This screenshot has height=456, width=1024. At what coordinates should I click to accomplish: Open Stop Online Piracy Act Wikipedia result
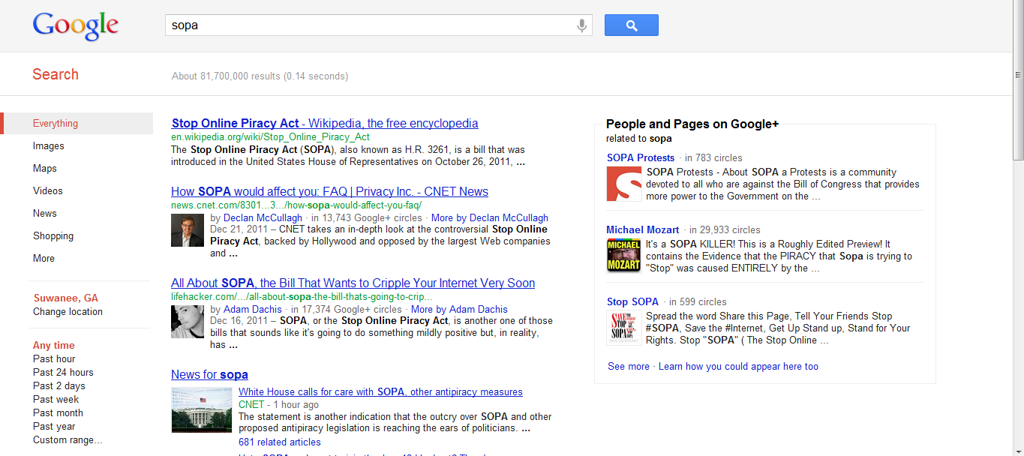click(x=325, y=124)
